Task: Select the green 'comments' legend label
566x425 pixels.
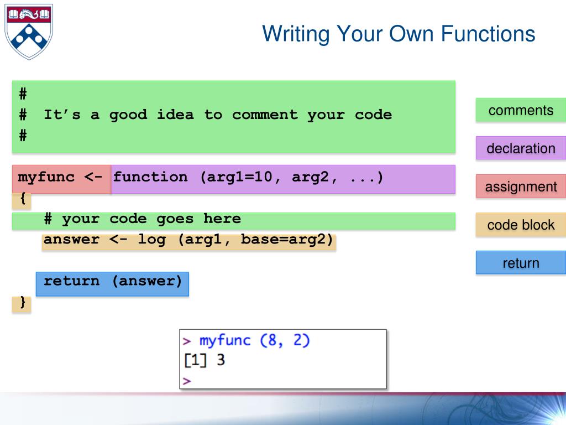Action: click(521, 110)
